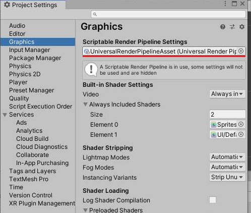
Task: Click the Element 1 UI/Default shader field
Action: (227, 135)
